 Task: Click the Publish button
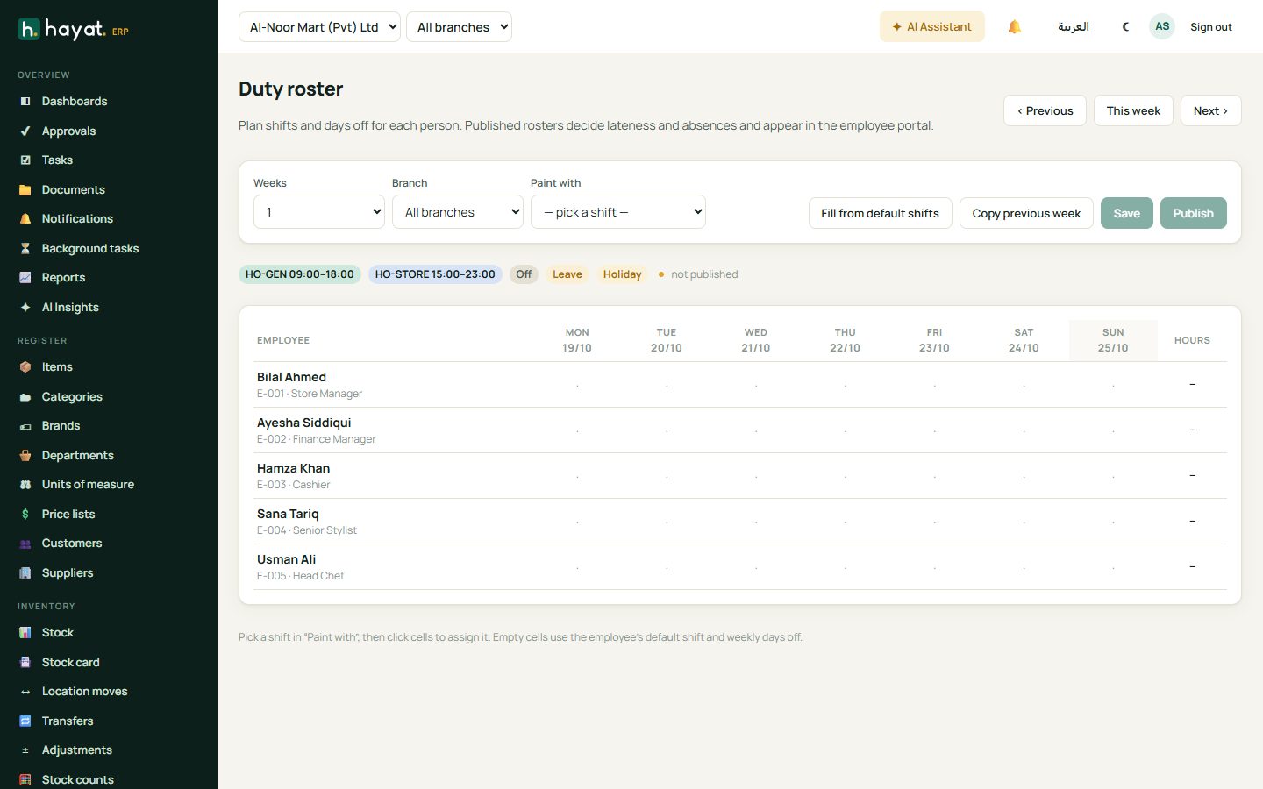tap(1194, 213)
